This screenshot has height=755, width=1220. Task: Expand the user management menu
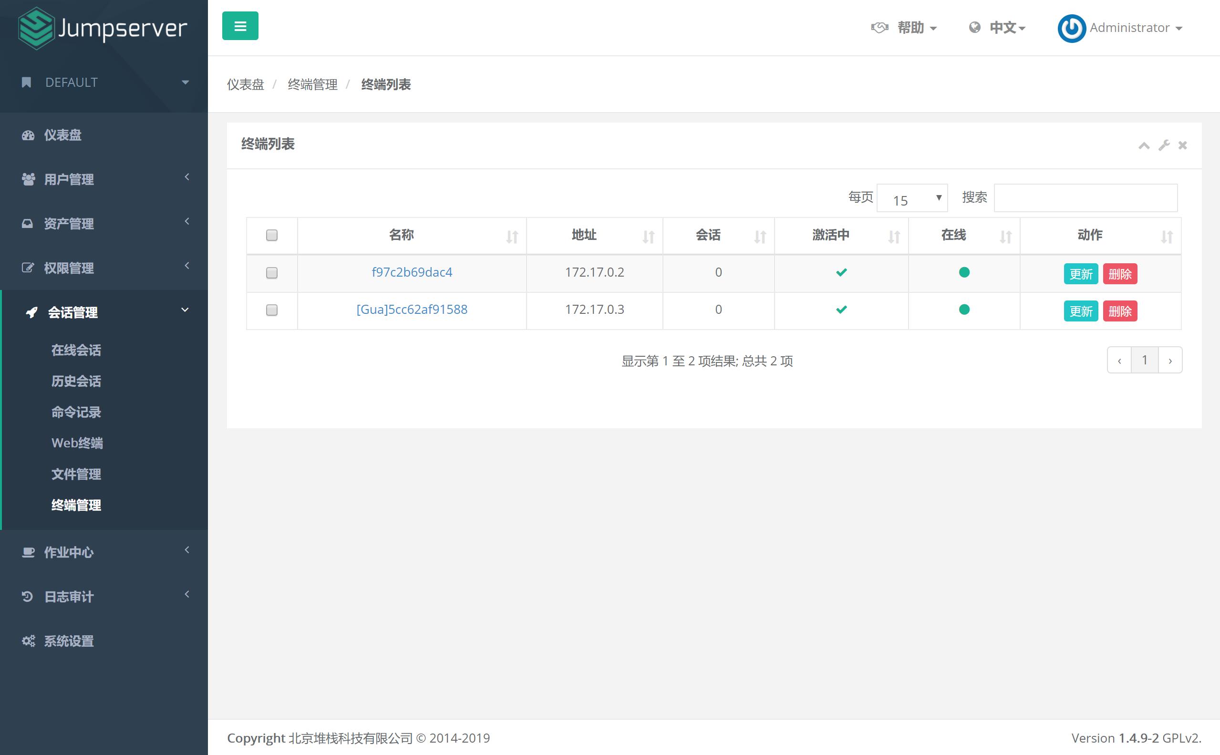coord(104,179)
